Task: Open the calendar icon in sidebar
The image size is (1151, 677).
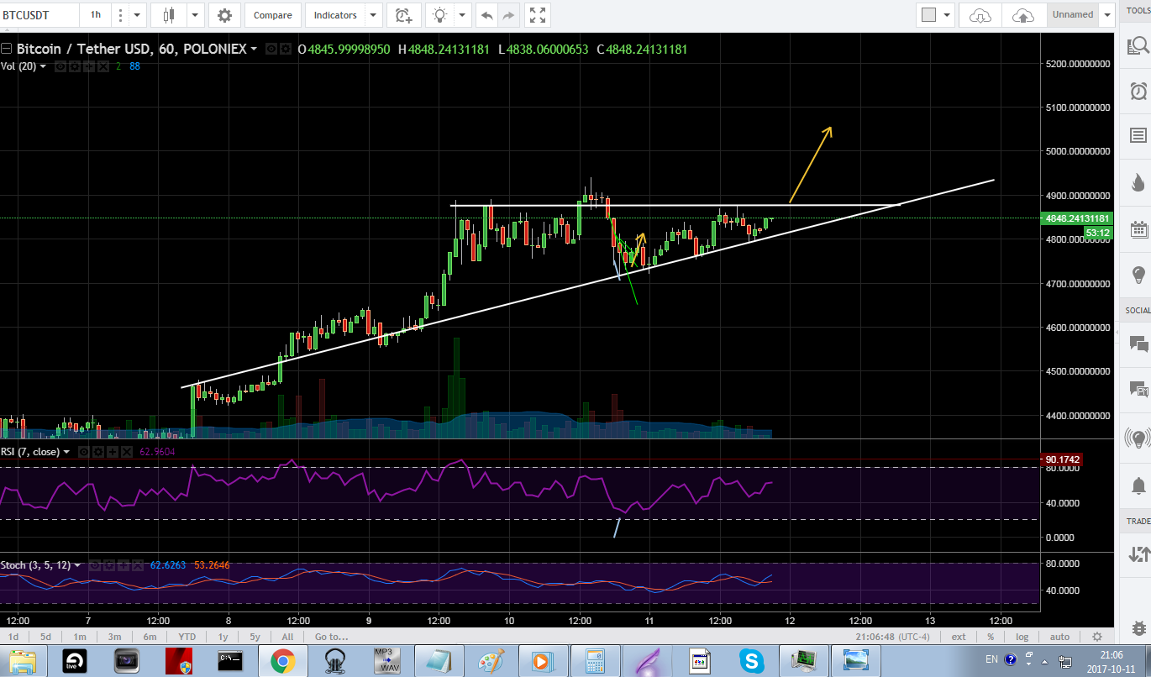Action: tap(1138, 229)
